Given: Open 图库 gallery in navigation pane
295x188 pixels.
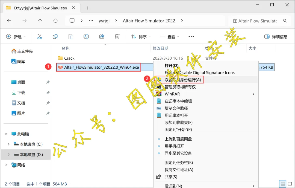Looking at the screenshot, I should point(18,62).
